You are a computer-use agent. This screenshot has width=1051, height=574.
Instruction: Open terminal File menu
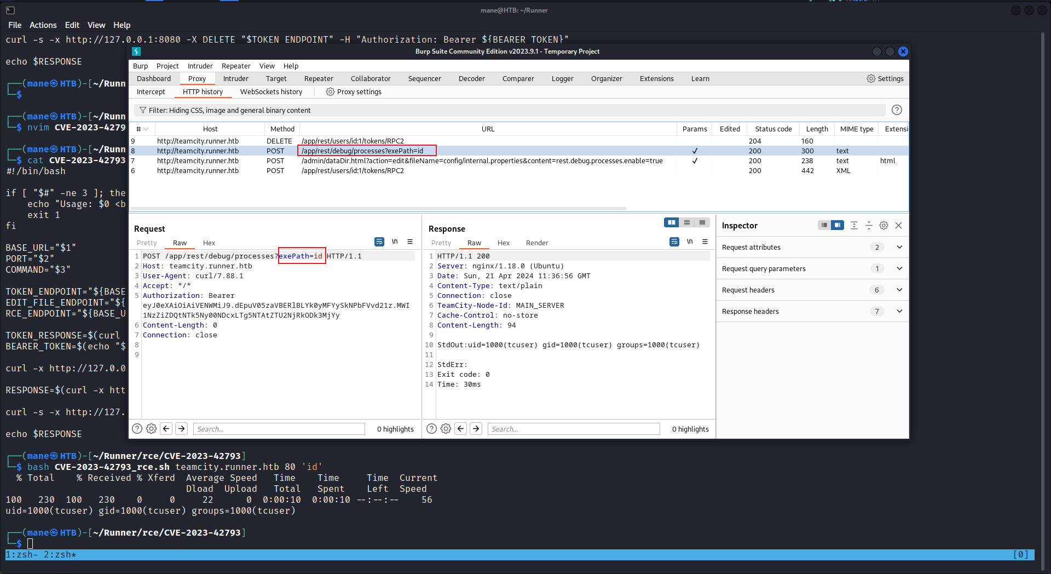(15, 25)
